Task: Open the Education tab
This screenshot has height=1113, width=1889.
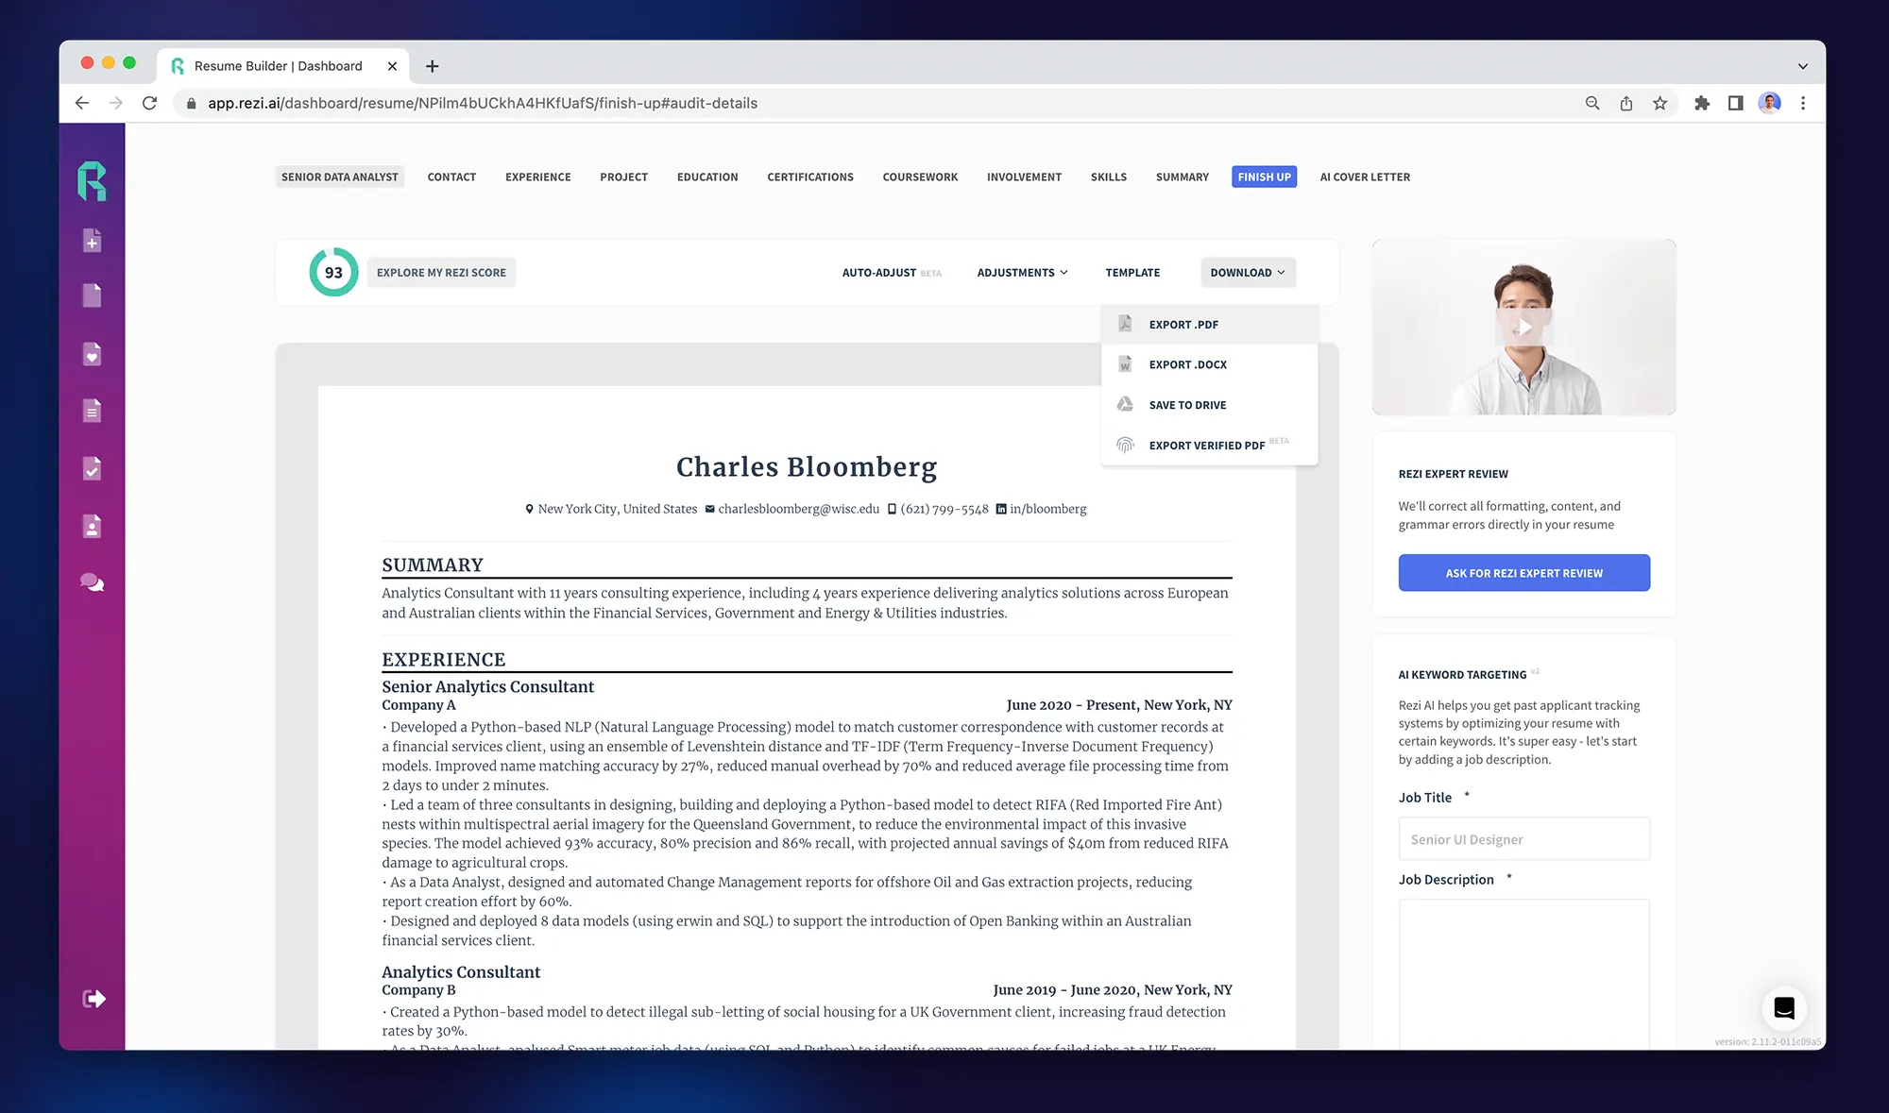Action: pyautogui.click(x=707, y=177)
